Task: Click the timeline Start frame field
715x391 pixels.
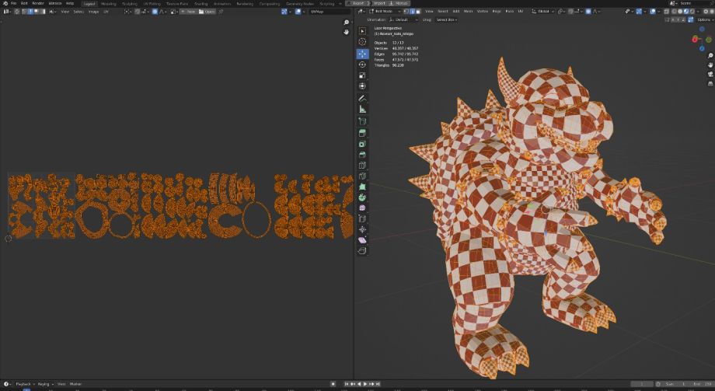Action: pyautogui.click(x=678, y=384)
